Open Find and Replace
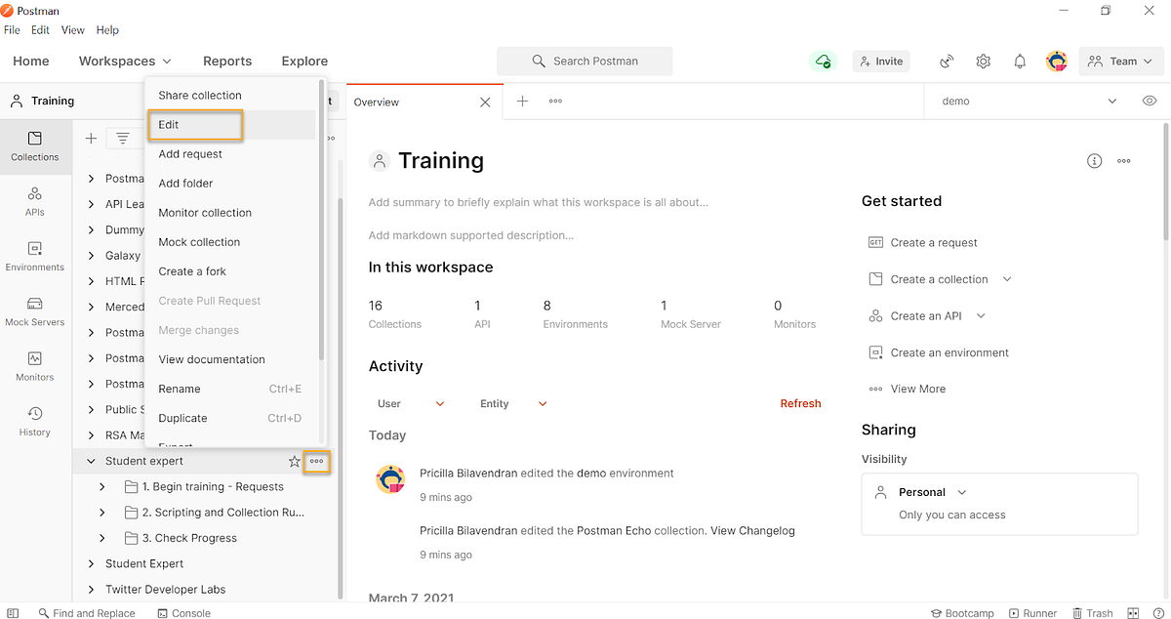The image size is (1171, 619). (x=87, y=613)
